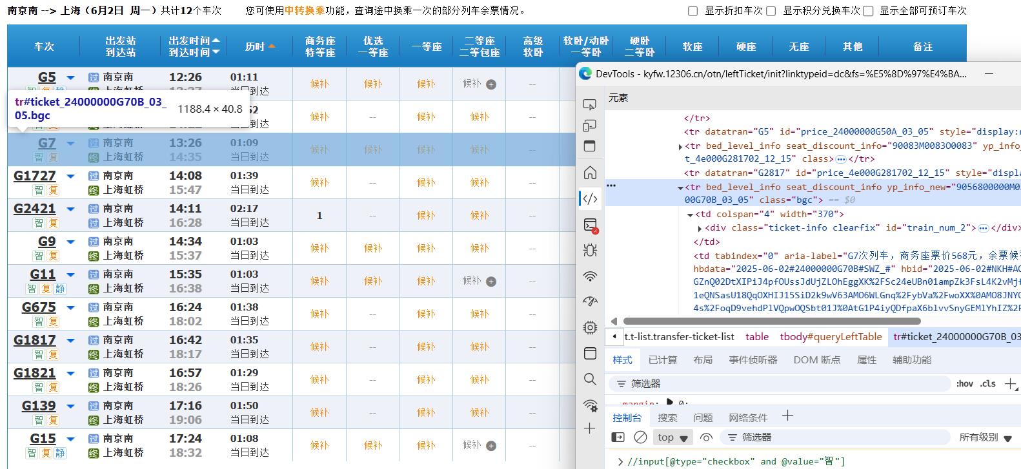Enable 显示积分兑换车次 checkbox

coord(771,11)
